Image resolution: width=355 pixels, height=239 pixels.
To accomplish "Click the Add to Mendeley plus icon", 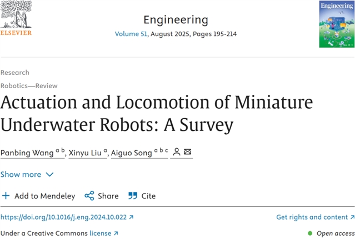I will (x=6, y=196).
